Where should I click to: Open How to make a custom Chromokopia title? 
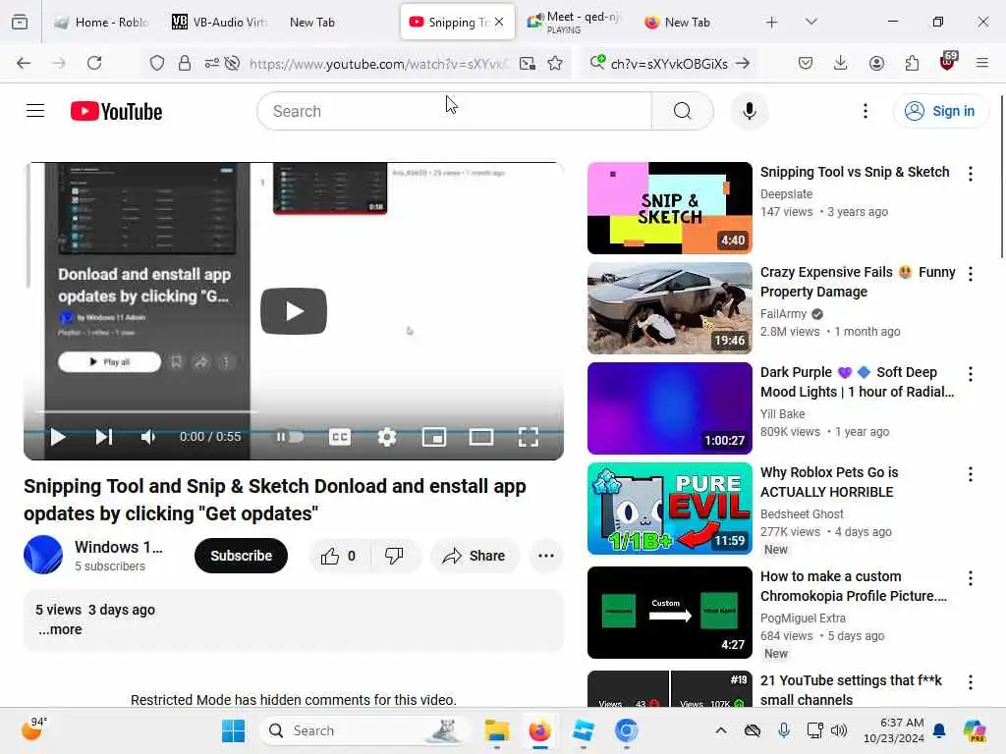(x=854, y=586)
